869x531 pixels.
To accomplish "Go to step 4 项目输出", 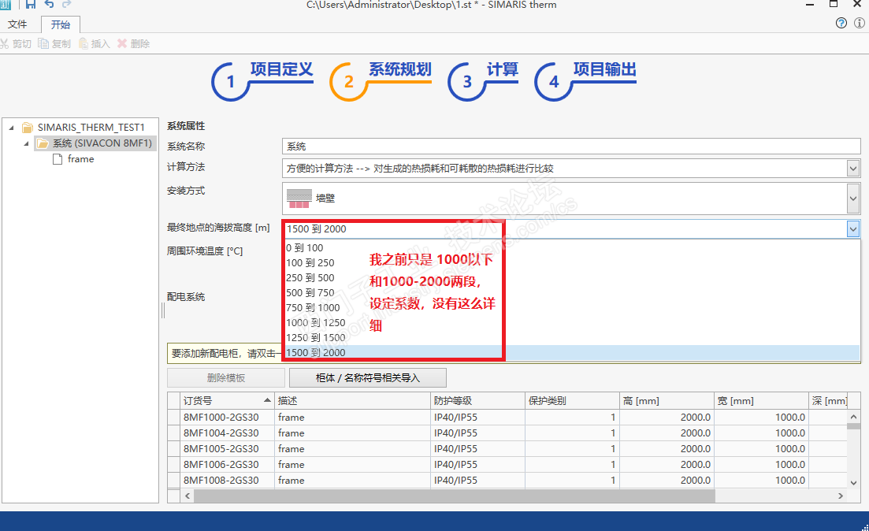I will click(585, 81).
